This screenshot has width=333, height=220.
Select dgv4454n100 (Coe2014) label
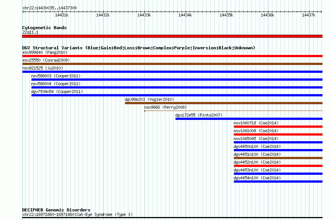coord(257,178)
